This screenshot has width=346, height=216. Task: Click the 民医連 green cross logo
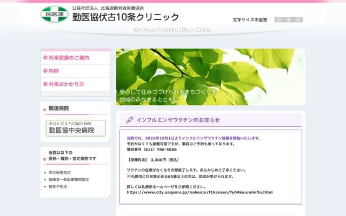tap(54, 15)
